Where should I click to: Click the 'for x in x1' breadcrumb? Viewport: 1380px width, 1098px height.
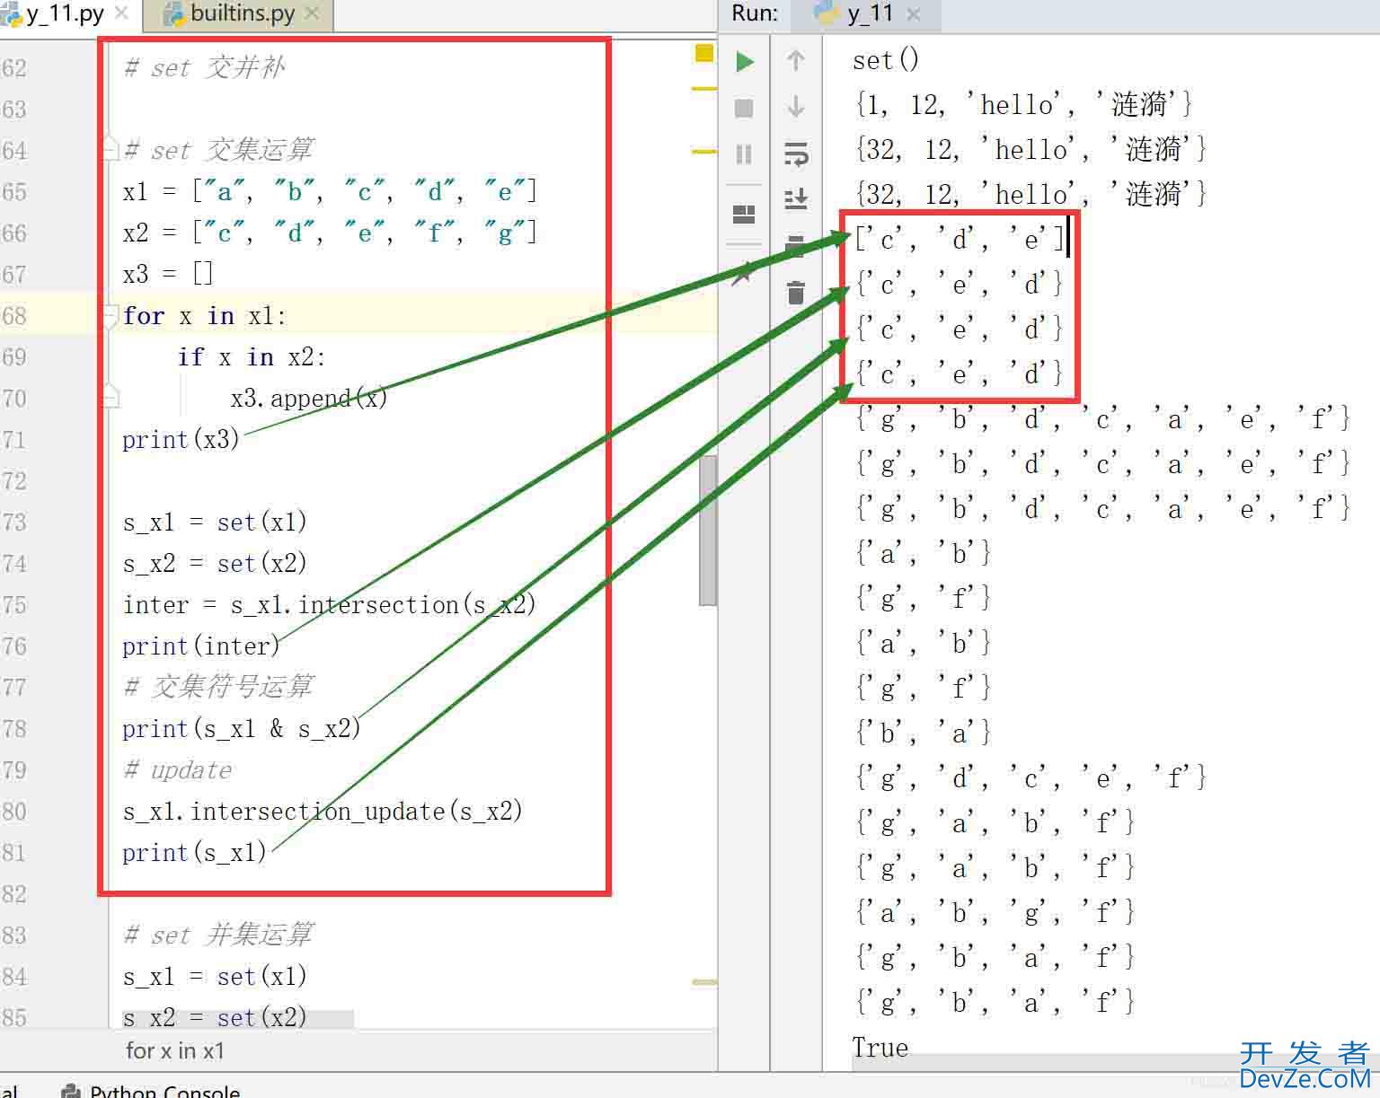click(x=175, y=1050)
